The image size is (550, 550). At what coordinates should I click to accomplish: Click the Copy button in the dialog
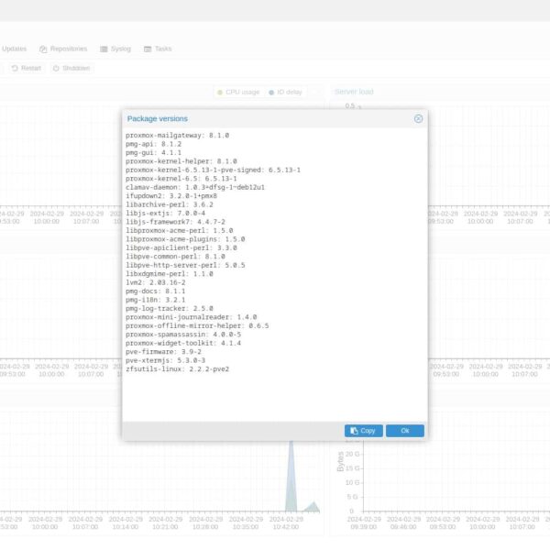tap(363, 431)
